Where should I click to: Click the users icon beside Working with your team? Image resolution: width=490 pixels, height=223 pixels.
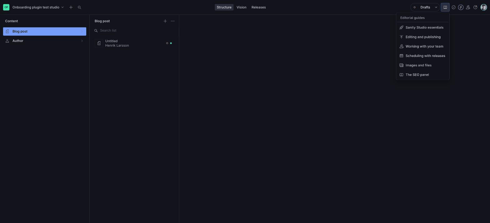[402, 46]
